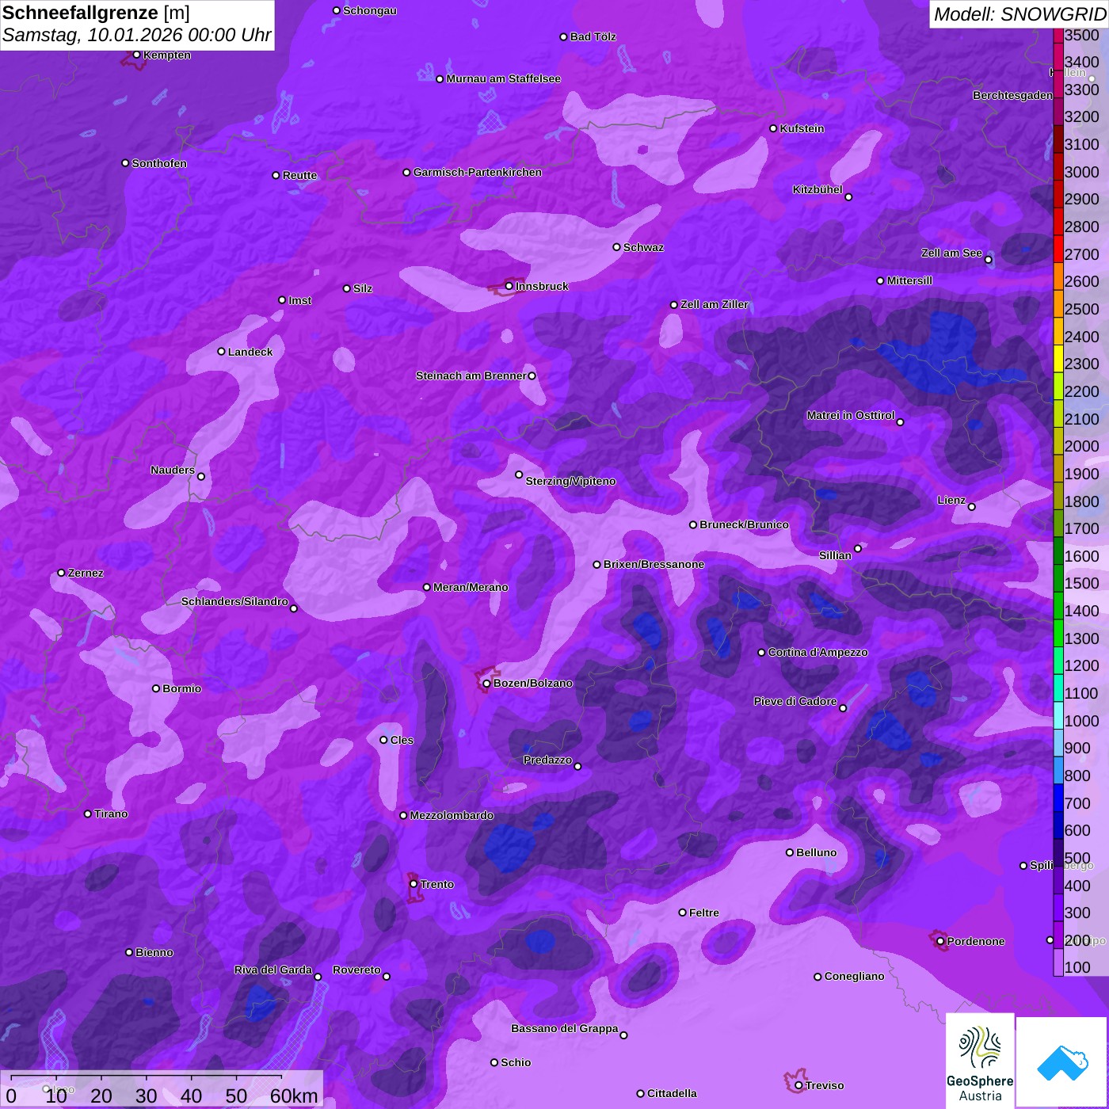Click the Bienno label

click(154, 952)
